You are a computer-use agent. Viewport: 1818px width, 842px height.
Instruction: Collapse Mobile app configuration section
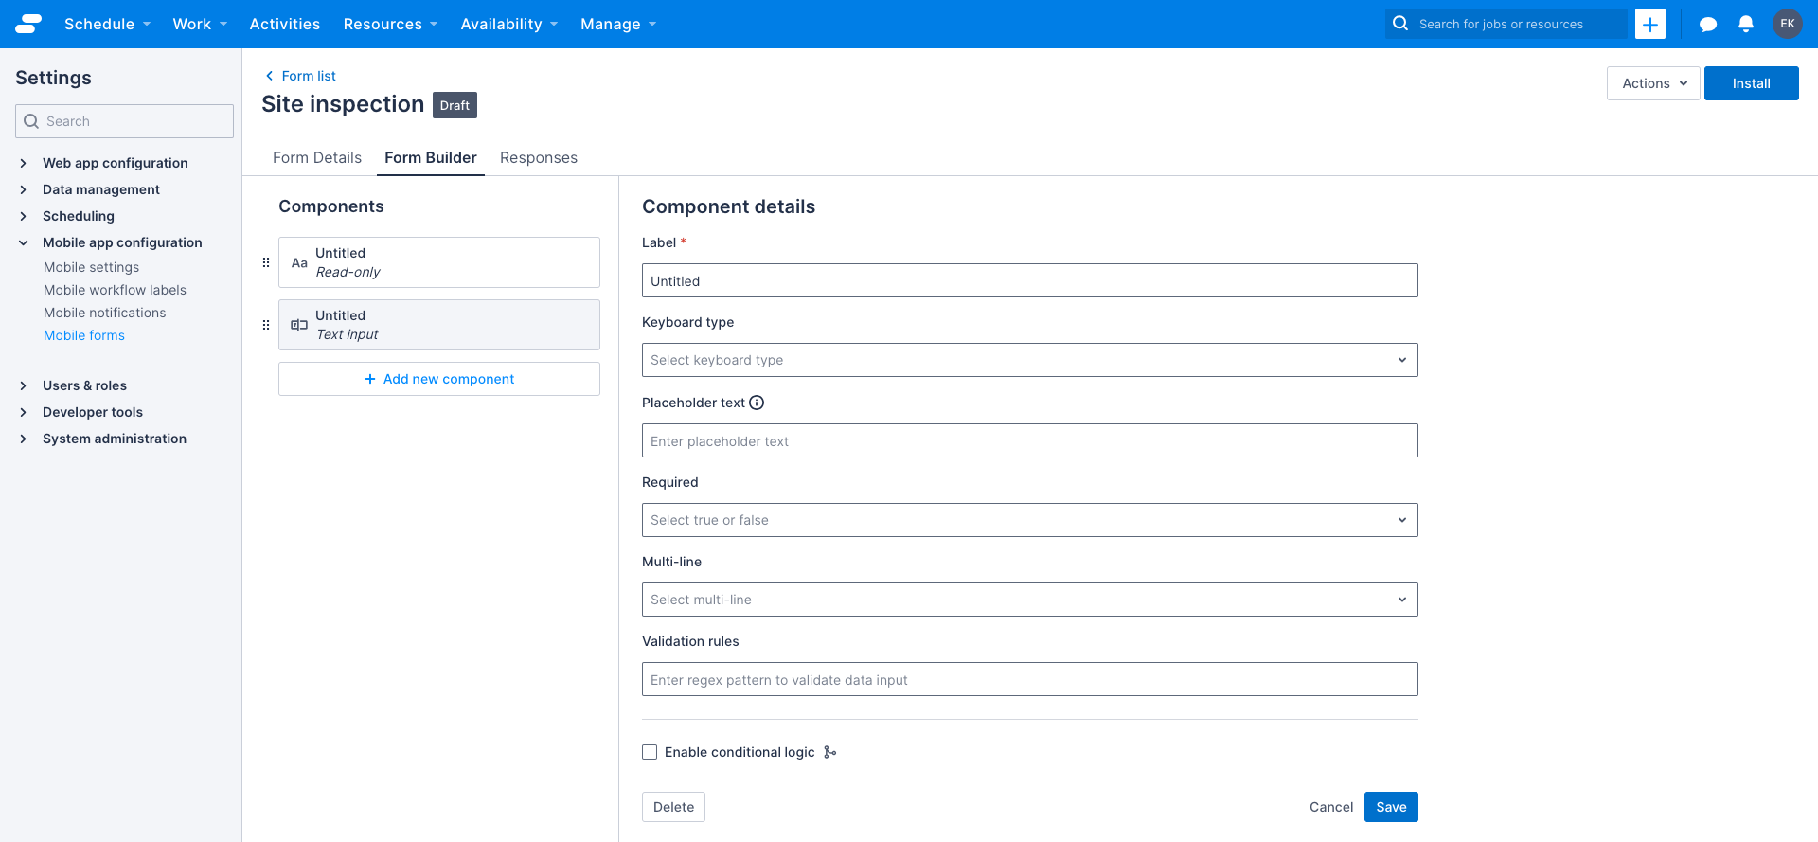pyautogui.click(x=24, y=242)
